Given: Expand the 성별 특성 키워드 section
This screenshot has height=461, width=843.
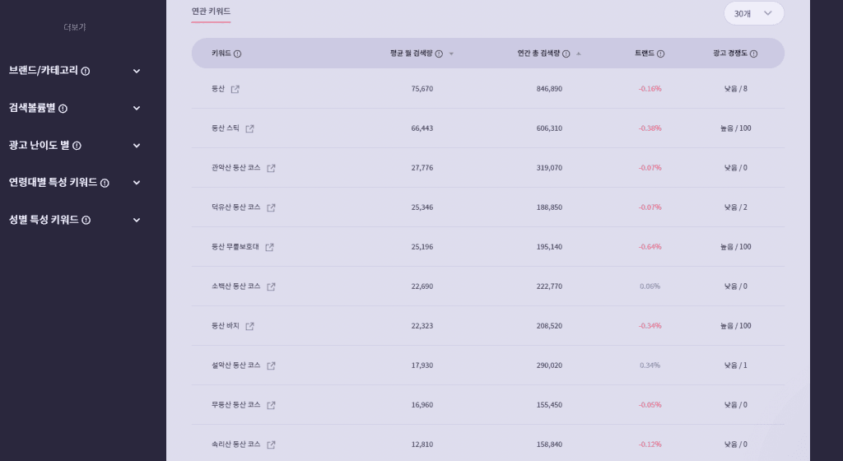Looking at the screenshot, I should click(x=137, y=220).
